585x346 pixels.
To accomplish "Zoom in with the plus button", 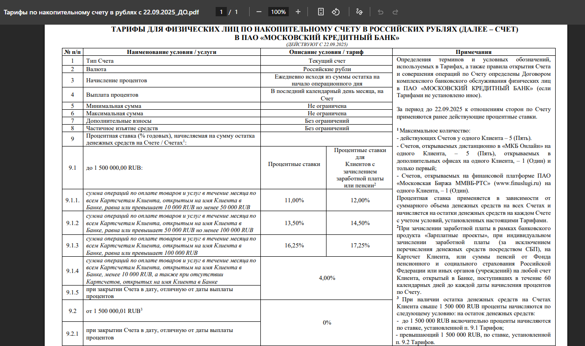I will [x=298, y=12].
